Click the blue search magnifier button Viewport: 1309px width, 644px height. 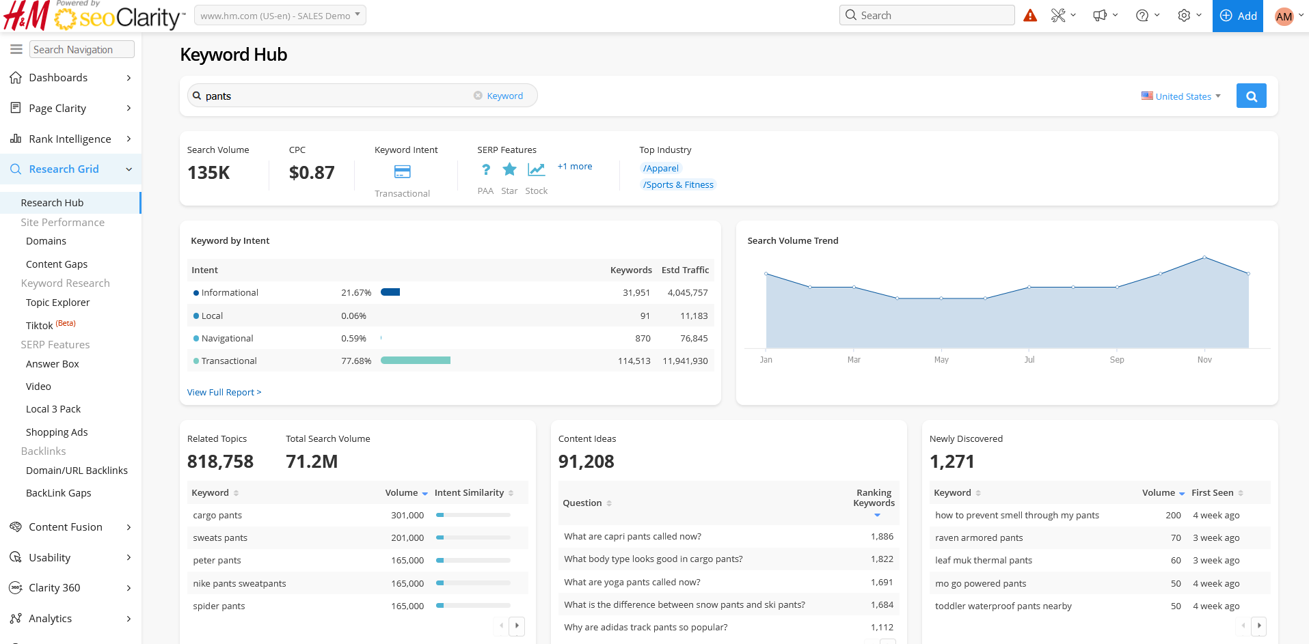(1251, 96)
